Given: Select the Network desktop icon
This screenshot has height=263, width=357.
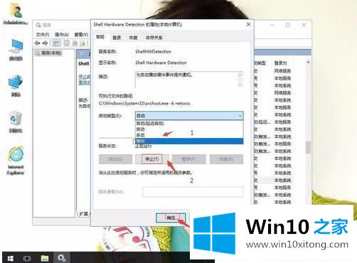Looking at the screenshot, I should click(x=16, y=86).
